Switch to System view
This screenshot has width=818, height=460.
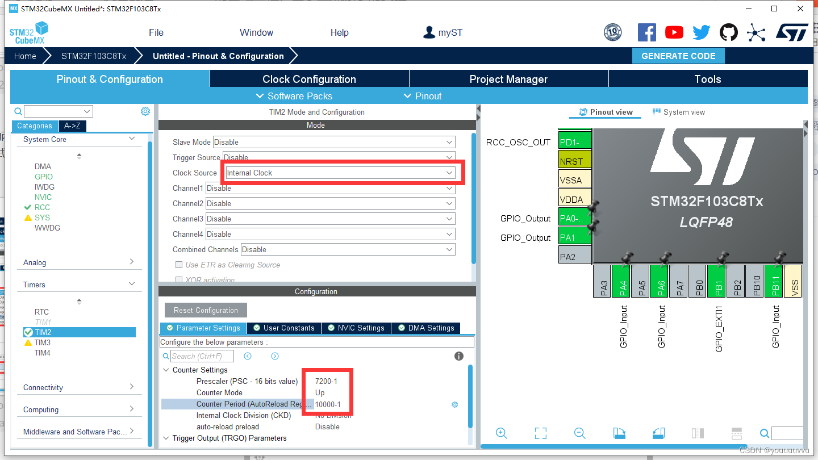pos(679,112)
